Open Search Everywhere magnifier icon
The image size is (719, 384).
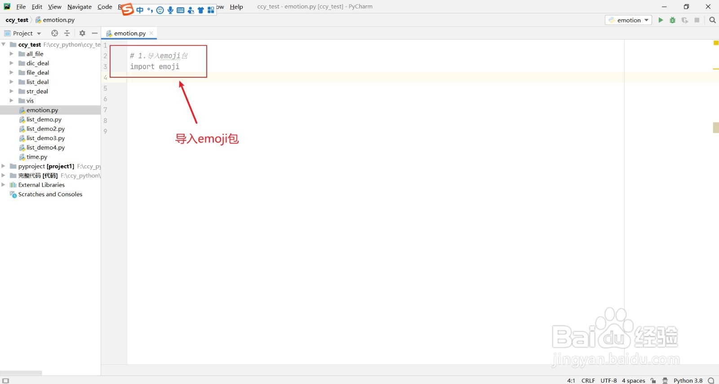(712, 20)
